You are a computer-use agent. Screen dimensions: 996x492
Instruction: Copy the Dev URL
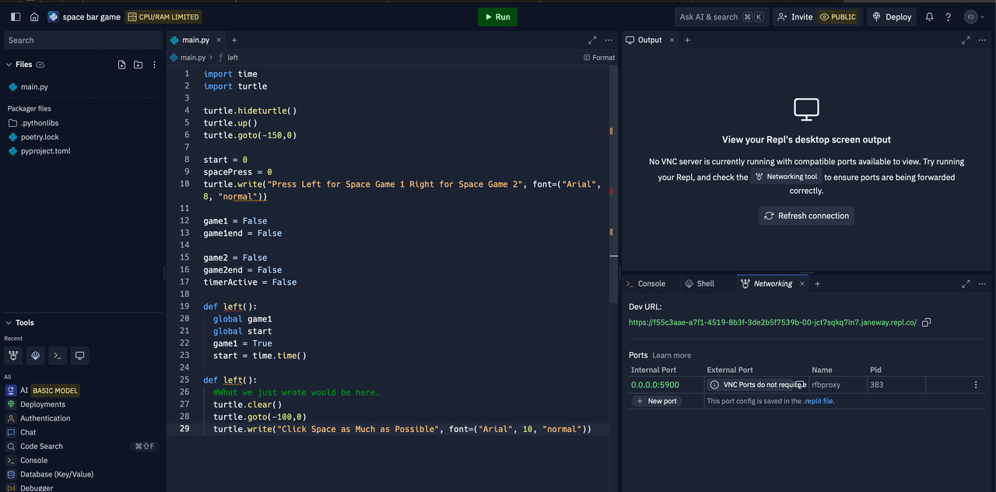[x=926, y=322]
